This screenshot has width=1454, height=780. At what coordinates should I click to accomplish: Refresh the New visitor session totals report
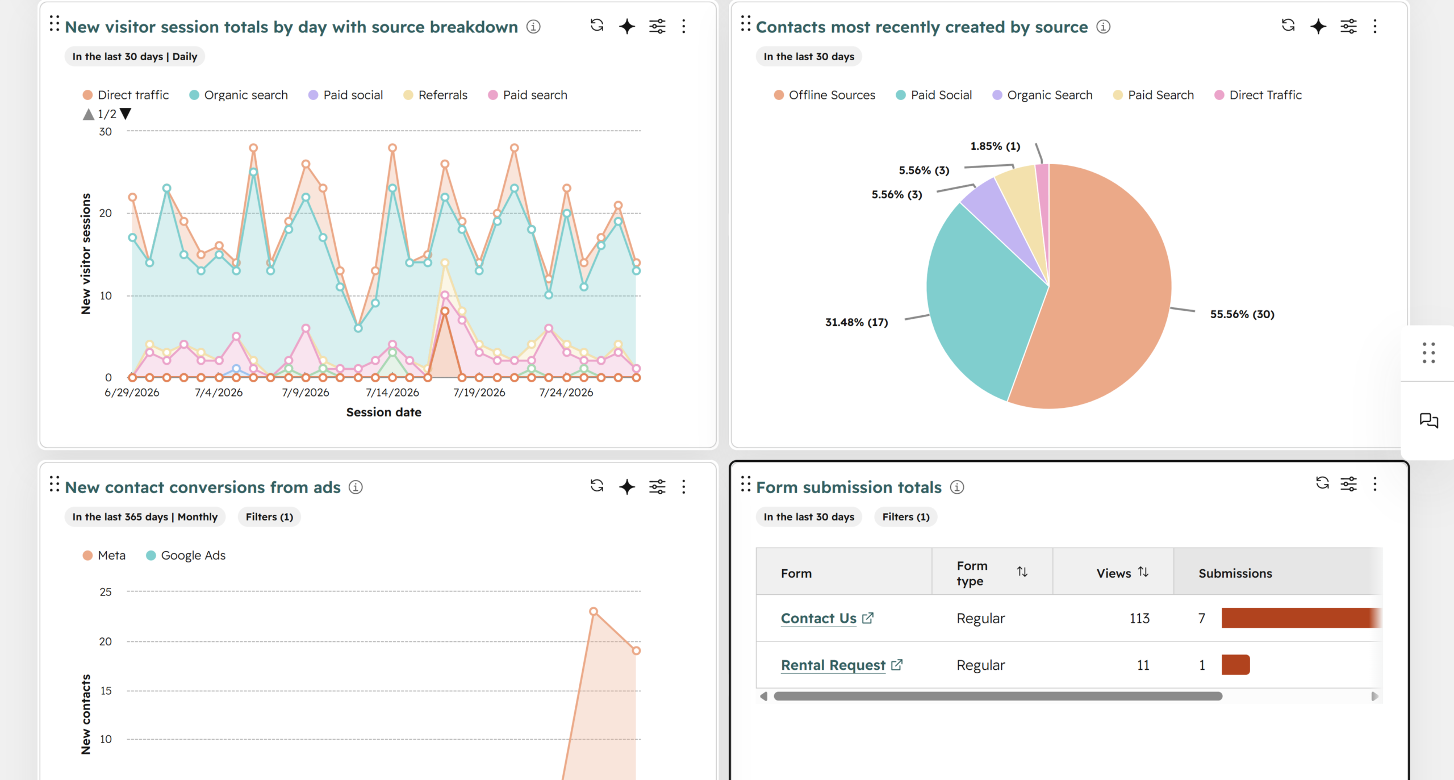click(x=596, y=26)
